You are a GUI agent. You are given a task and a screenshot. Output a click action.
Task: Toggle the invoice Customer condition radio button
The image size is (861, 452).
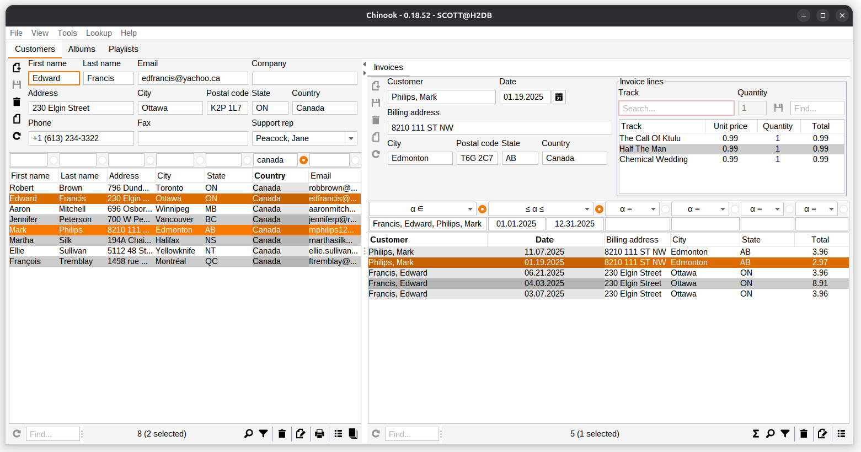pos(482,209)
